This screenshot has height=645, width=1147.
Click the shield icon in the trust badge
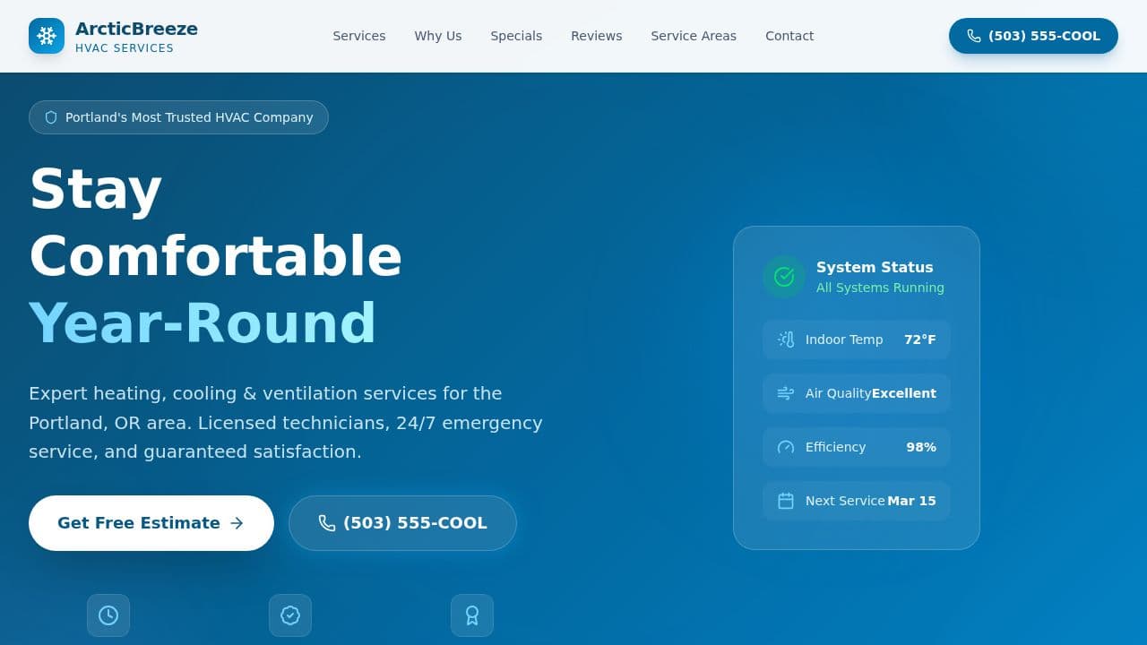coord(51,116)
